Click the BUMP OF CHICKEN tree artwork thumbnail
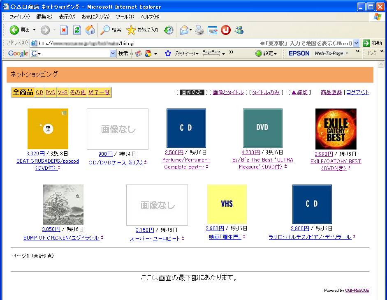Viewport: 387px width, 300px height. [63, 205]
